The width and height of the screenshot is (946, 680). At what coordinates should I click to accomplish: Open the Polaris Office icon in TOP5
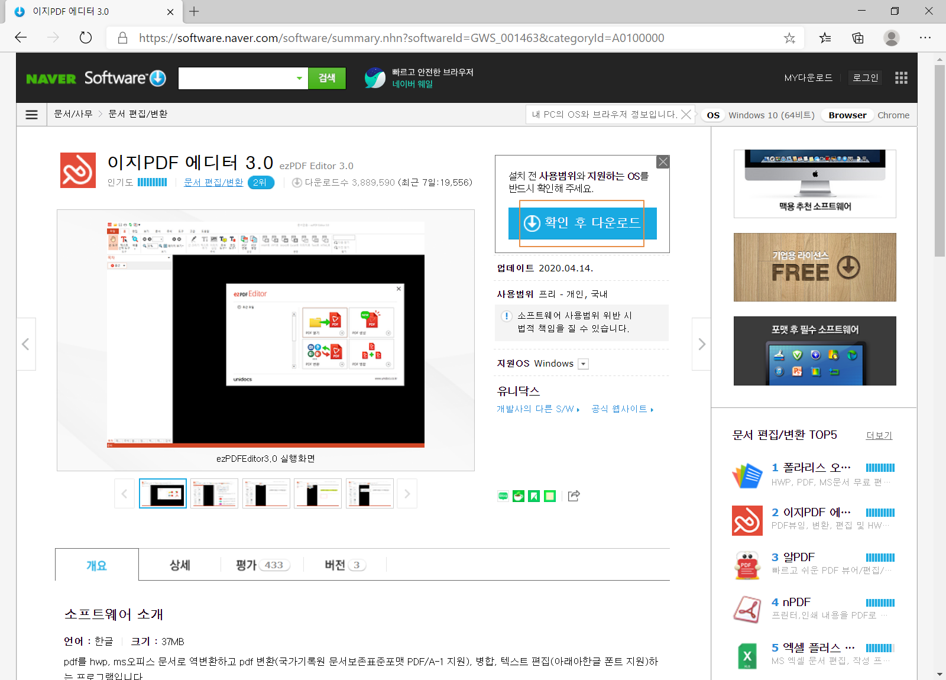point(747,475)
